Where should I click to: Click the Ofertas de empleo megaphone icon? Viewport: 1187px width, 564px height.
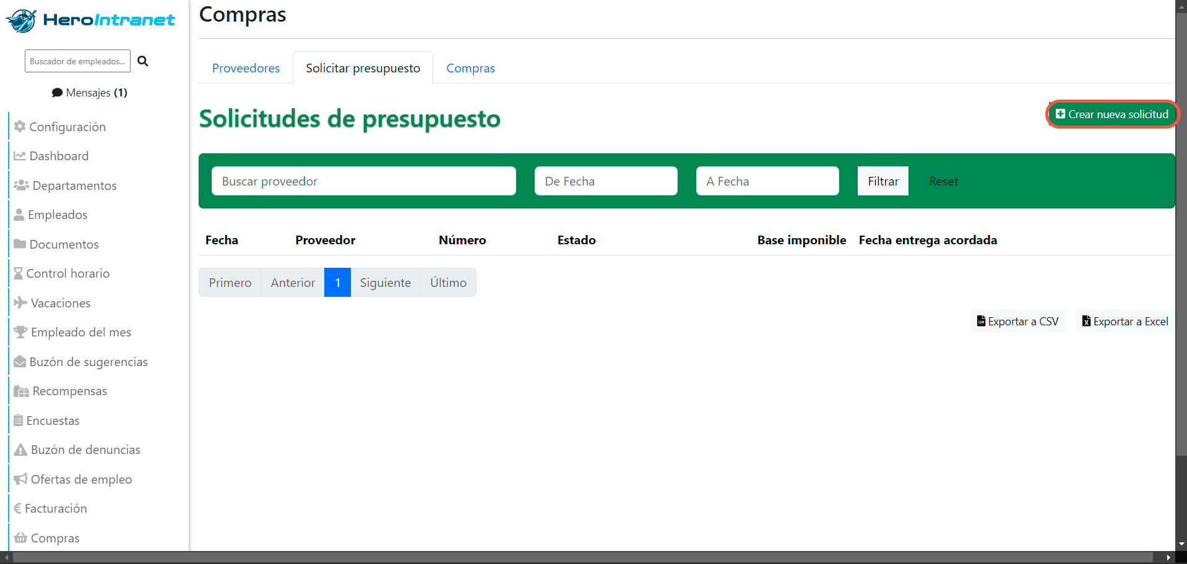[20, 479]
